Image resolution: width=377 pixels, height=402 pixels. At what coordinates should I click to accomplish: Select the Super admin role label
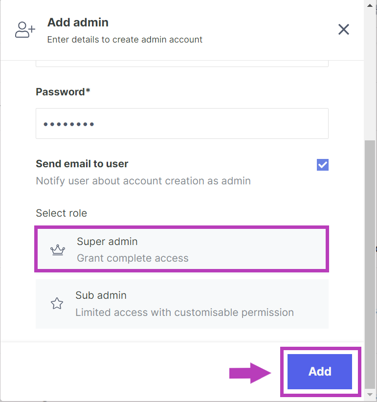(x=107, y=242)
